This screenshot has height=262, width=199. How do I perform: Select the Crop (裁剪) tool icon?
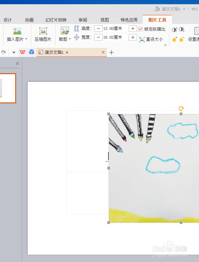[x=65, y=31]
